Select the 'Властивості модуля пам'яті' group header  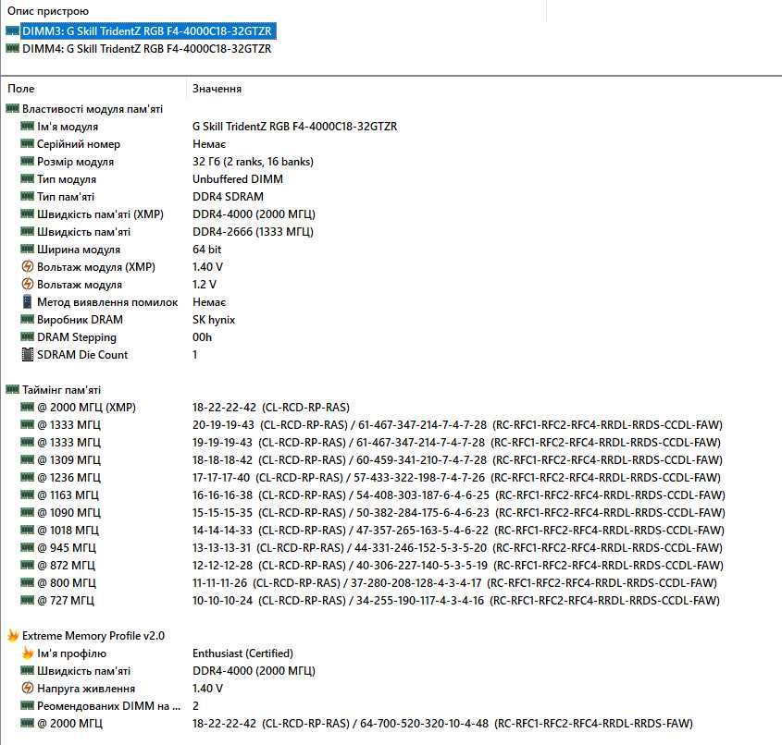coord(93,109)
